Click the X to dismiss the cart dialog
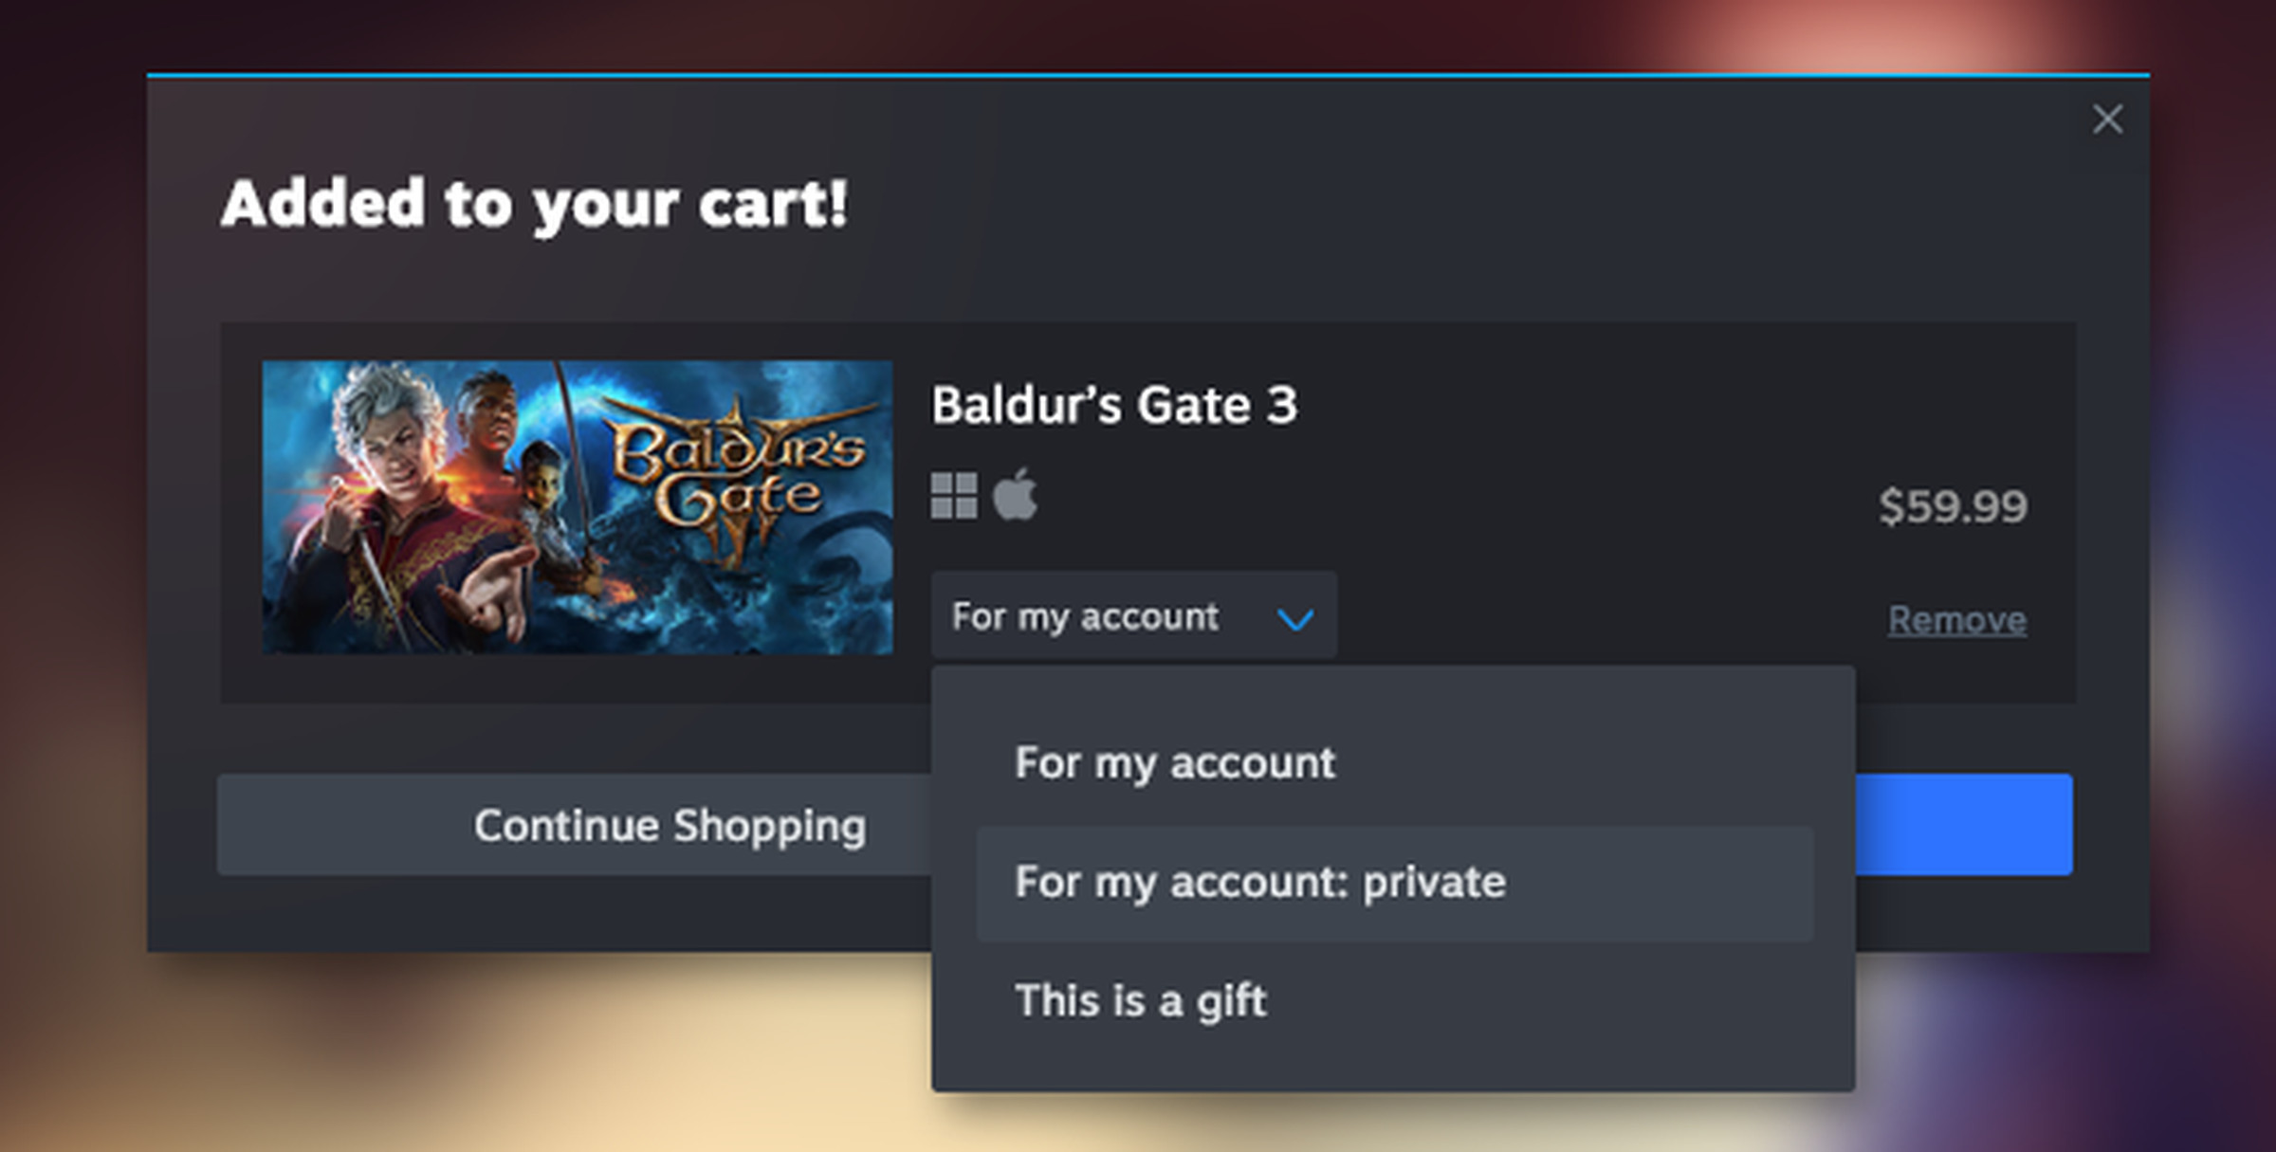 pos(2107,119)
